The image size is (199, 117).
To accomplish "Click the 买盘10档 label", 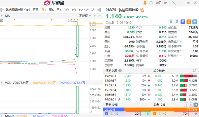I will pos(111,105).
